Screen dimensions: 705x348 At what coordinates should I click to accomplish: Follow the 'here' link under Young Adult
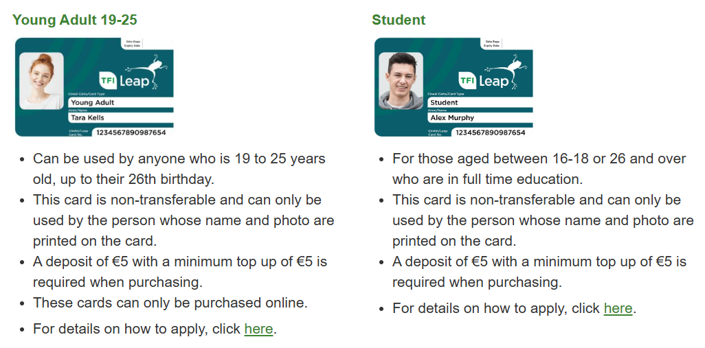(x=258, y=329)
